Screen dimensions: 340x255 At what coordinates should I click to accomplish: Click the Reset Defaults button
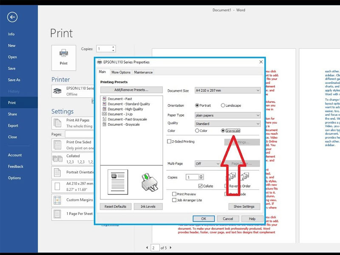coord(115,207)
